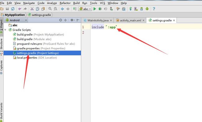Click the Attach Debugger to process icon
Viewport: 202px width, 122px height.
111,9
